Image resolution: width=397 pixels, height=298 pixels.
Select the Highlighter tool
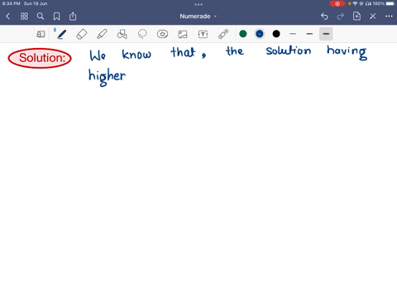(102, 34)
